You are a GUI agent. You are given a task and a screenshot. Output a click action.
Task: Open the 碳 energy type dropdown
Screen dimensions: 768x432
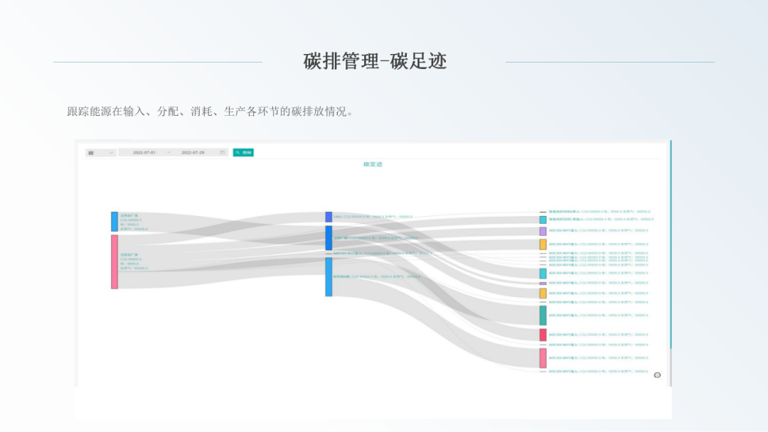pos(100,151)
